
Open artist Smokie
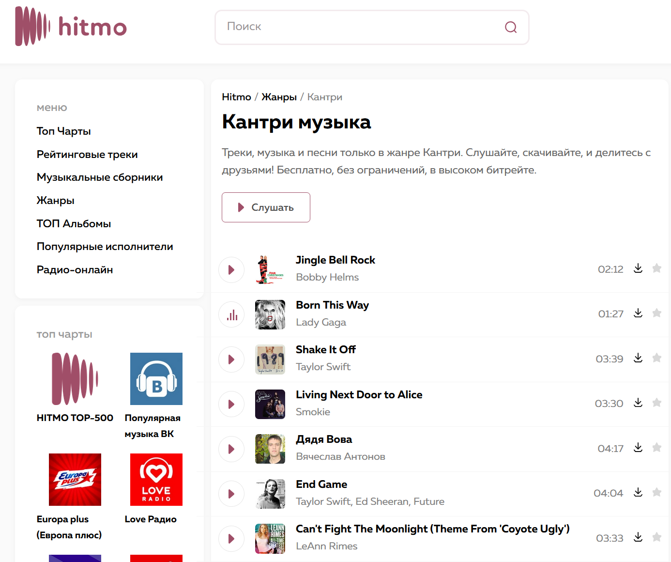point(313,412)
